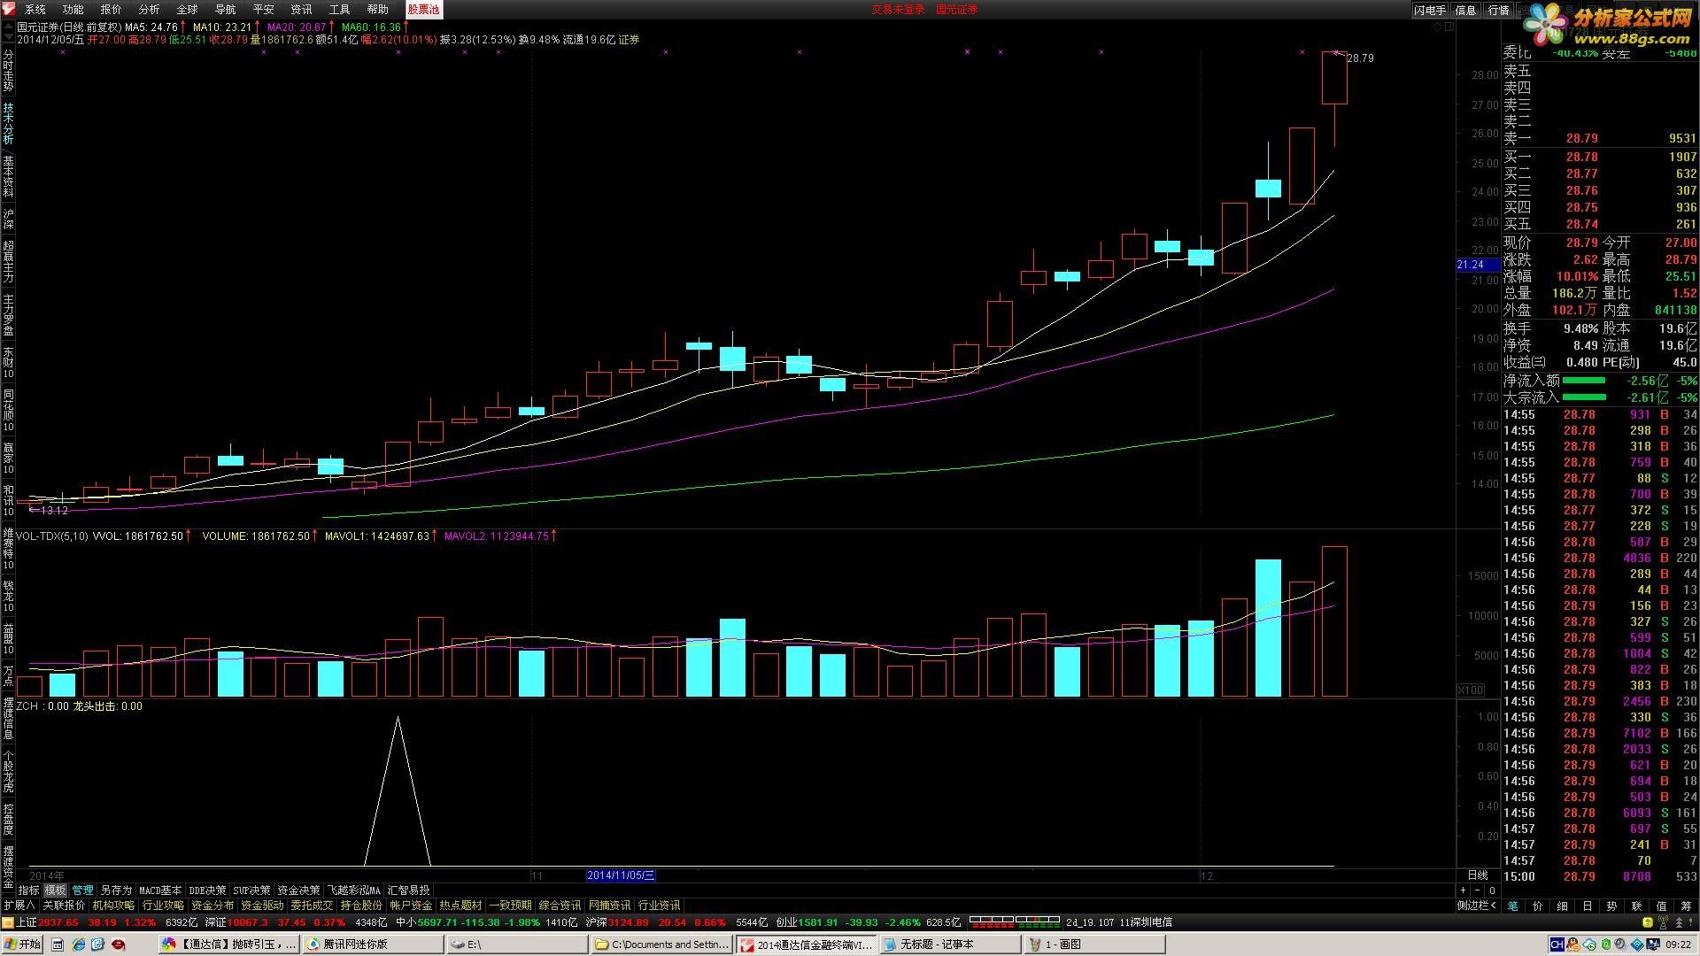This screenshot has width=1700, height=956.
Task: Switch to the 无标题 - 记事本 taskbar window
Action: click(x=949, y=944)
